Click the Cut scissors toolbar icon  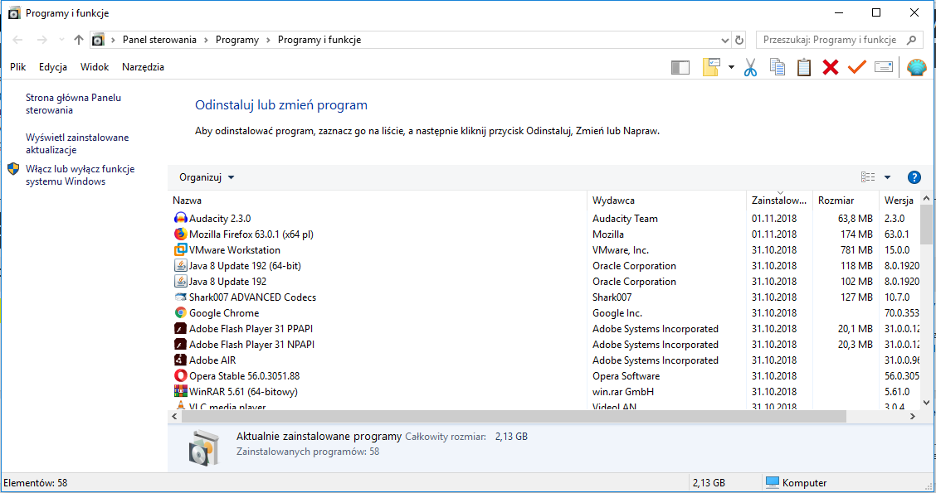750,67
